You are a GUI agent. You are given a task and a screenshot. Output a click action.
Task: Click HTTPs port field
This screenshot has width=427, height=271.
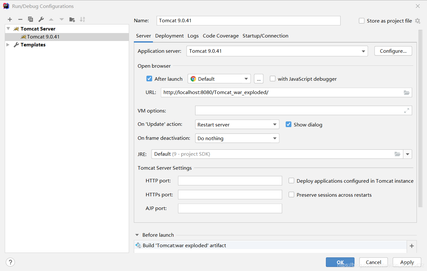pyautogui.click(x=230, y=194)
